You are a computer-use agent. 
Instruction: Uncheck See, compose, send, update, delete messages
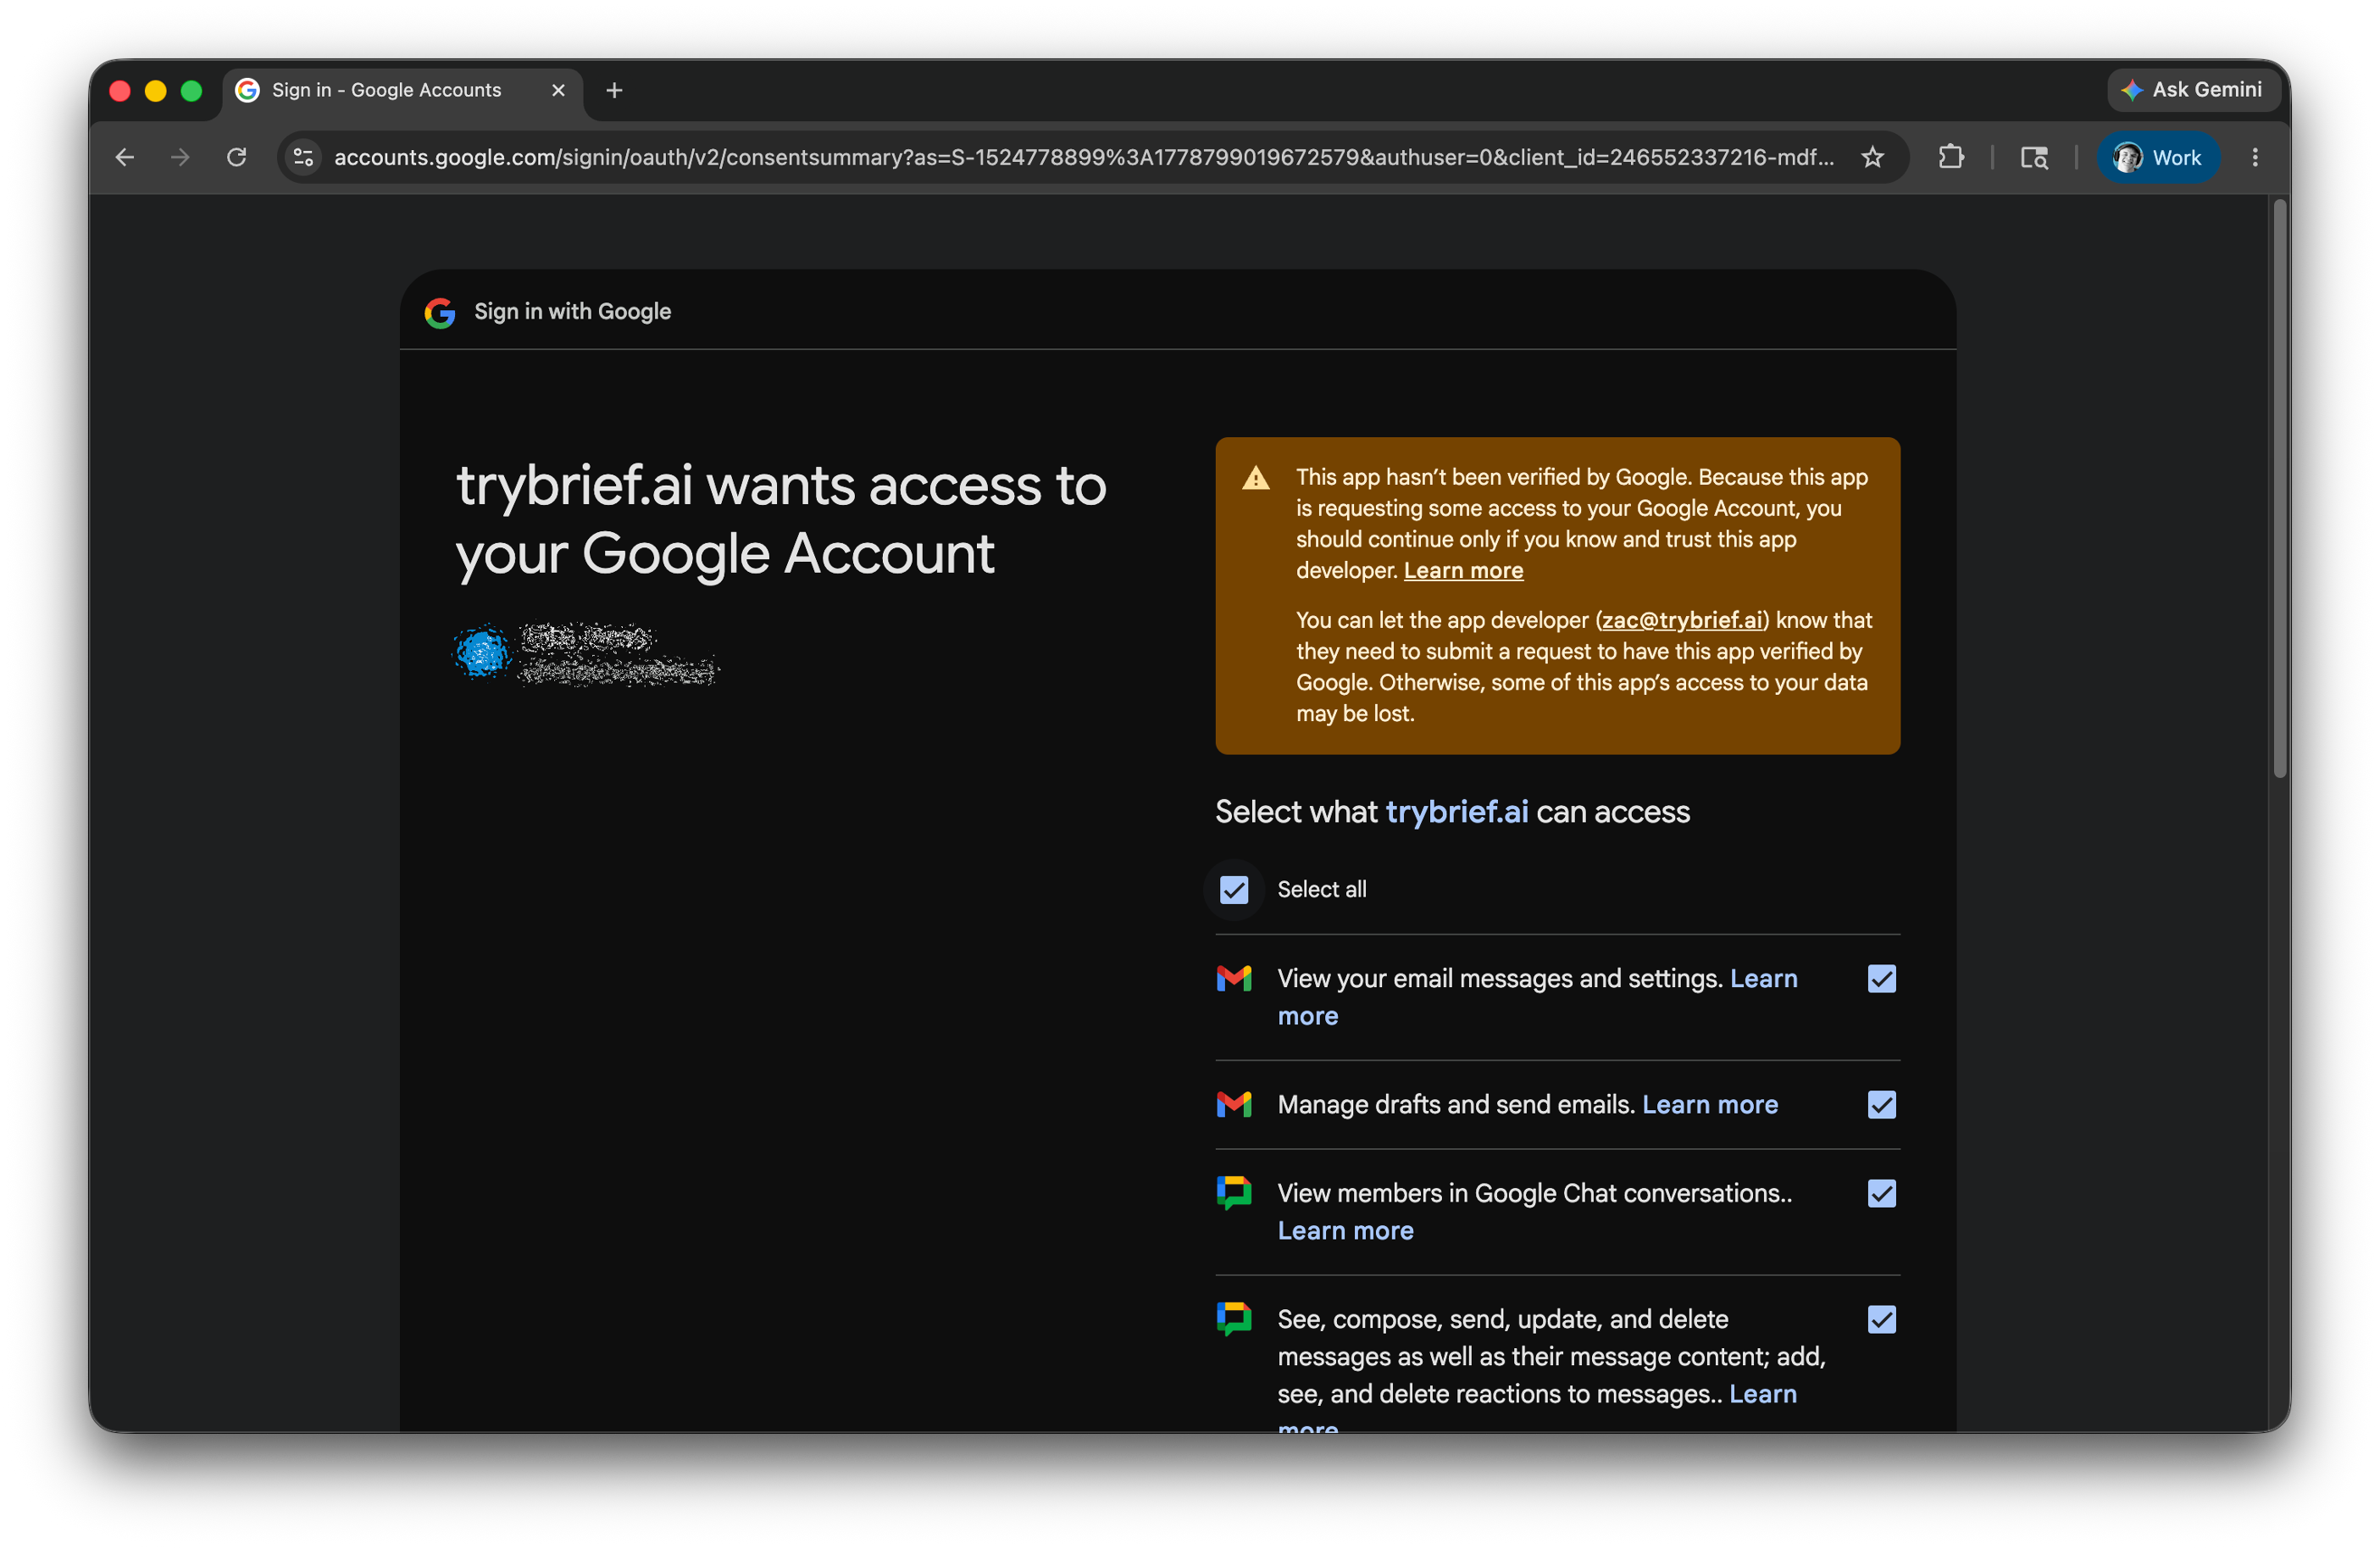point(1881,1319)
